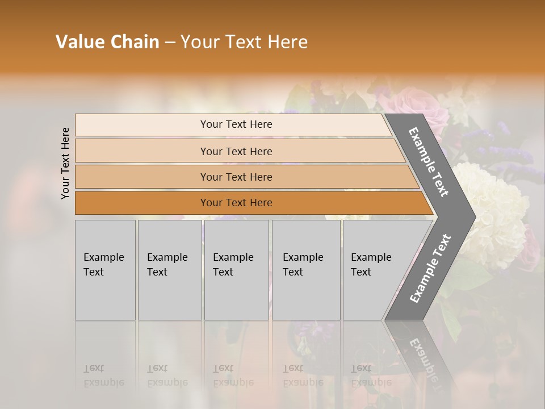The height and width of the screenshot is (409, 545).
Task: Click the first gray "Example Text" box
Action: coord(105,269)
